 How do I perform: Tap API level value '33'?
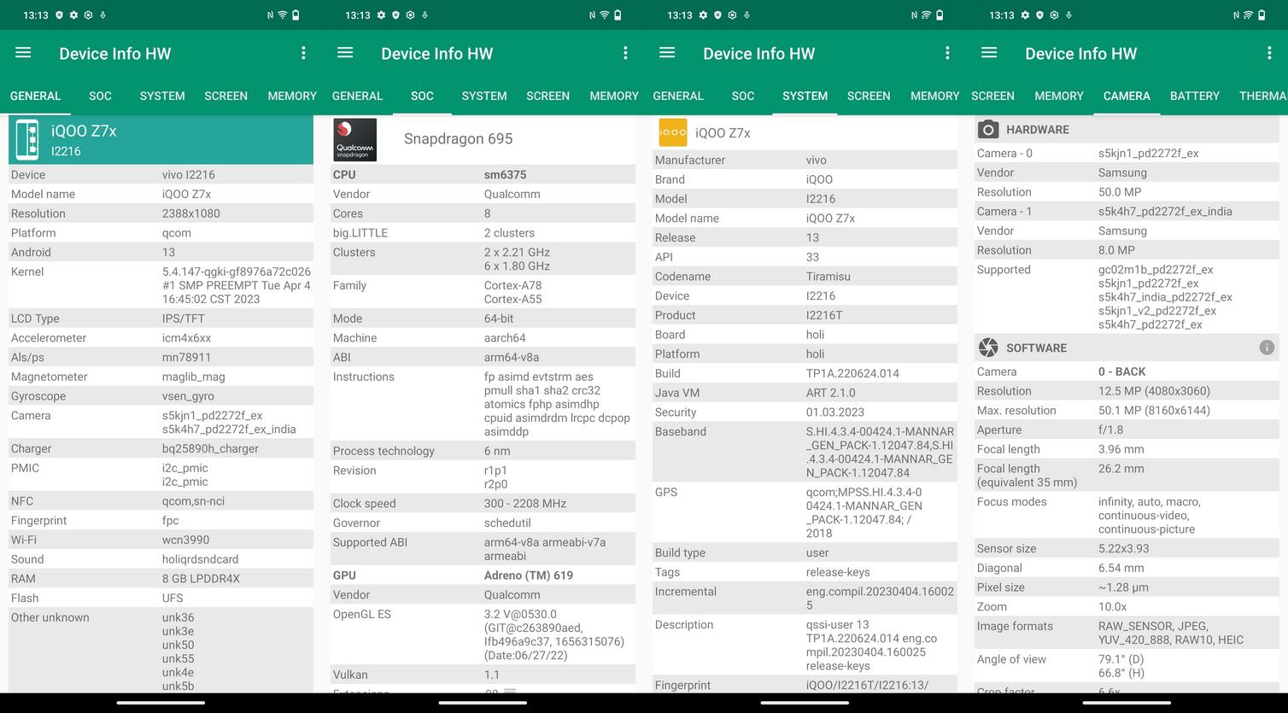pyautogui.click(x=812, y=257)
